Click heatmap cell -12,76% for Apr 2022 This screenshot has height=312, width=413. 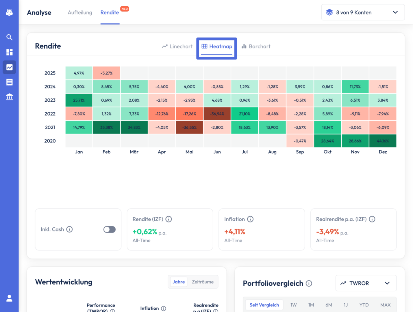(162, 114)
